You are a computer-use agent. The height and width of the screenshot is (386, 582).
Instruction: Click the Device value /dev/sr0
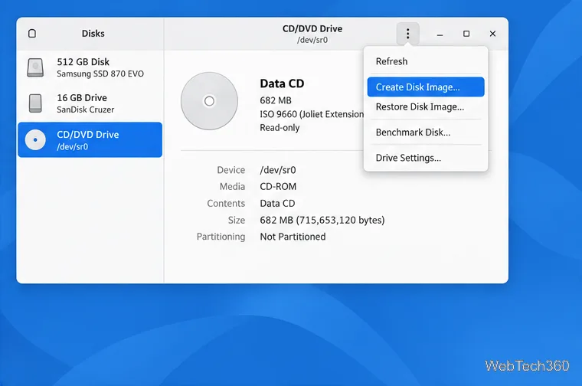coord(278,170)
